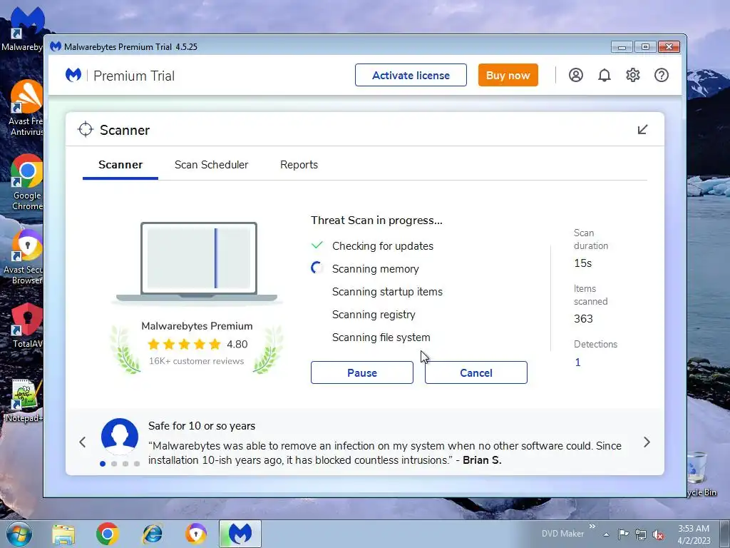Collapse the Scanner panel with arrow icon

(x=642, y=130)
